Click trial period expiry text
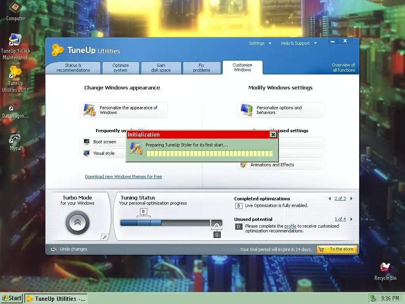The height and width of the screenshot is (304, 405). [276, 249]
